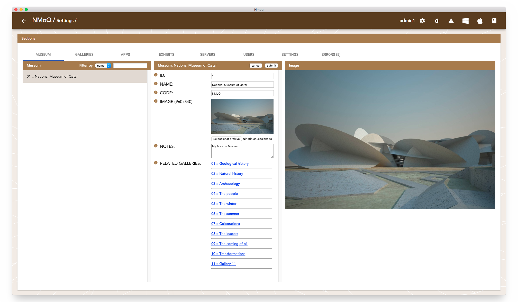The height and width of the screenshot is (302, 518).
Task: Focus the CODE input field
Action: click(x=242, y=93)
